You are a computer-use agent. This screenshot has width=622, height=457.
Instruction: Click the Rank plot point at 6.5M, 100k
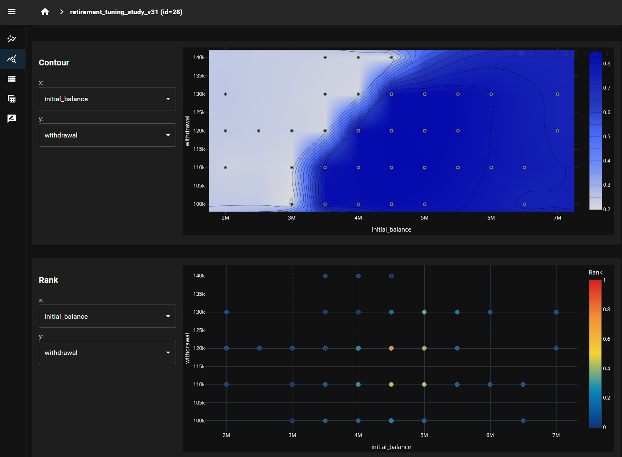click(523, 421)
